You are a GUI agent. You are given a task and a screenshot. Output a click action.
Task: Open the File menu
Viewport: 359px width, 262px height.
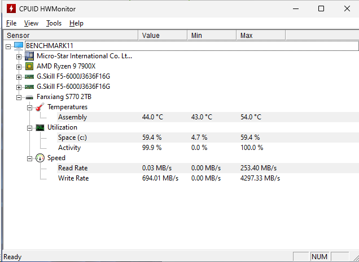[x=11, y=23]
